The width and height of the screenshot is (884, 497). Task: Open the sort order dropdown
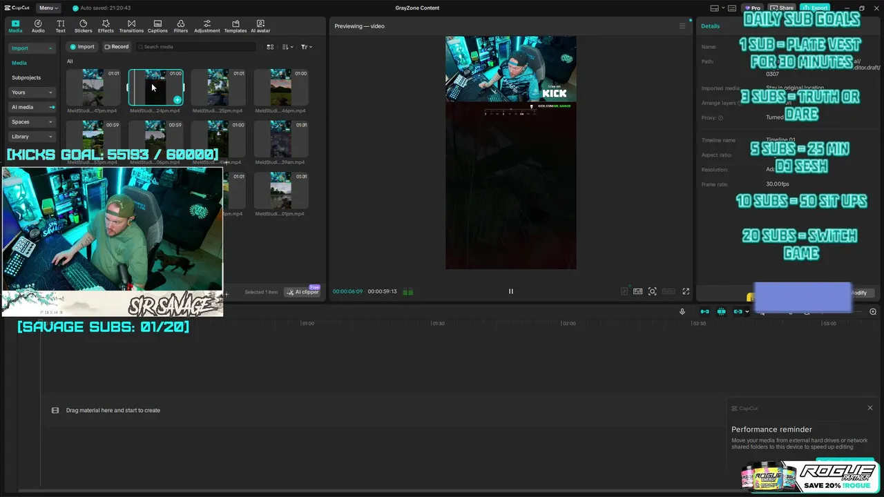click(x=288, y=47)
